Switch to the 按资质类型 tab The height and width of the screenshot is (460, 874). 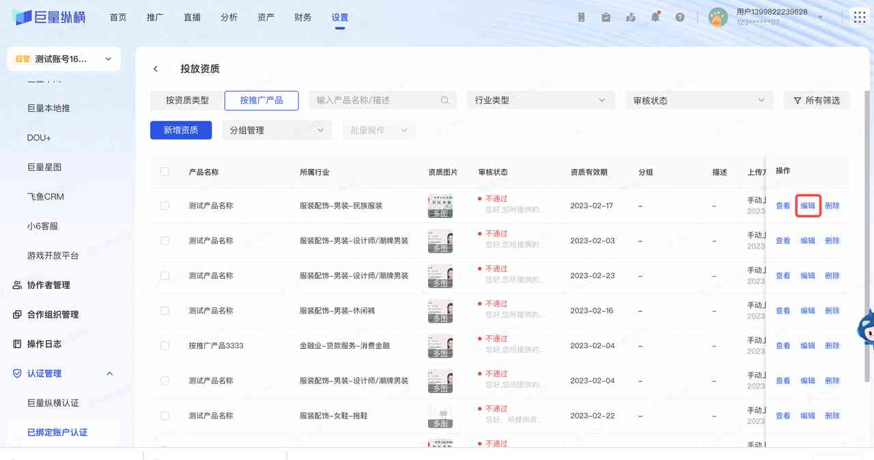coord(187,100)
